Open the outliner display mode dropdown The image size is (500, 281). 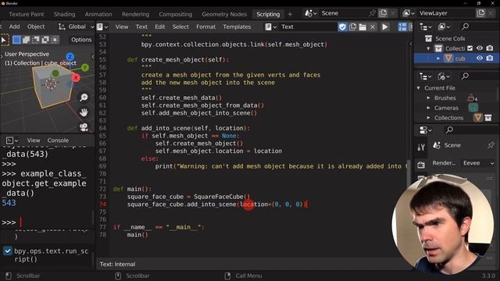tap(425, 27)
